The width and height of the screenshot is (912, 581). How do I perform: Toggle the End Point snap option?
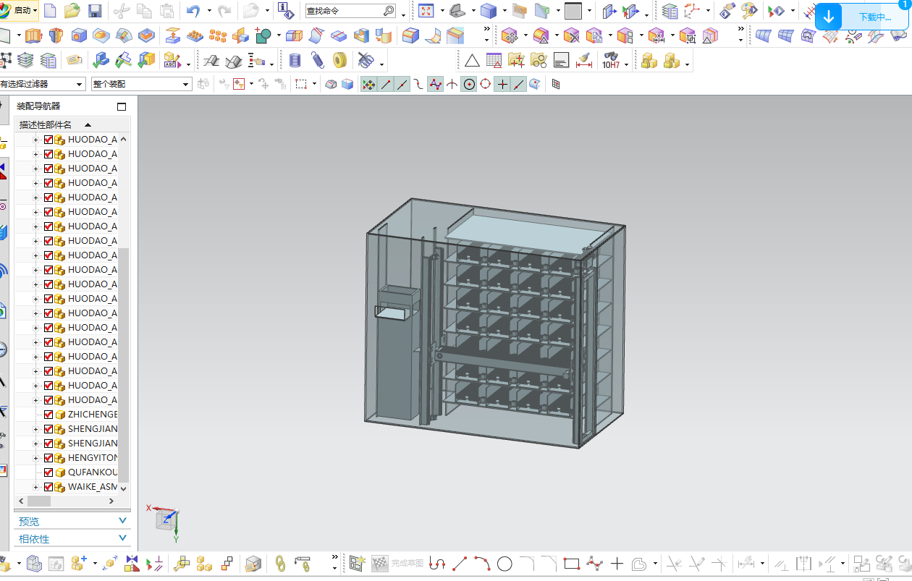[386, 85]
